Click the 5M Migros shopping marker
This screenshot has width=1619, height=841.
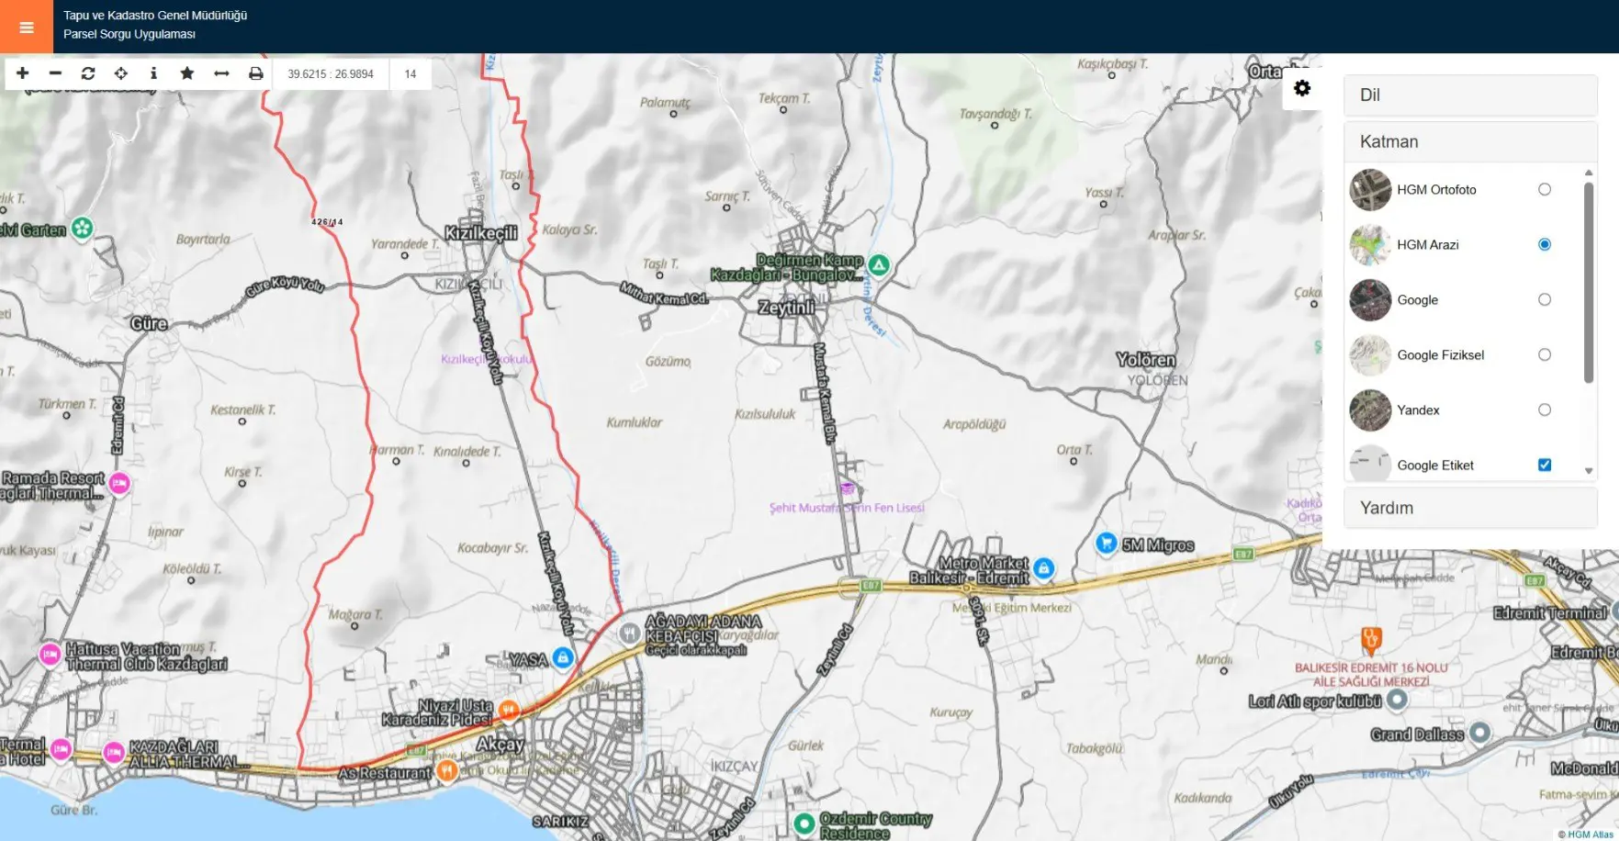click(1107, 543)
